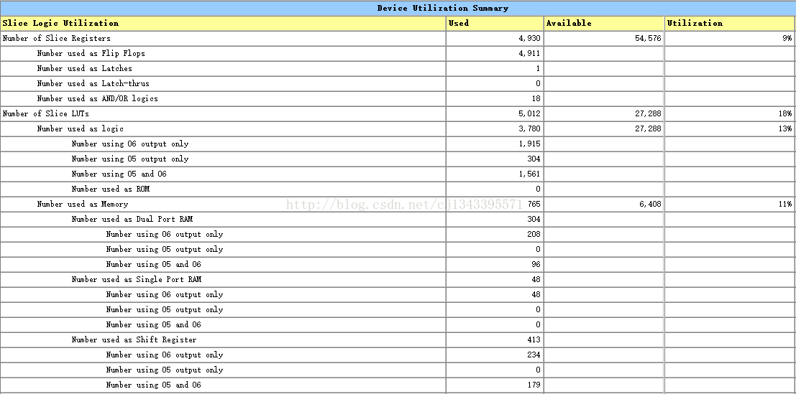Click the Utilization column header
This screenshot has width=796, height=394.
pyautogui.click(x=730, y=23)
